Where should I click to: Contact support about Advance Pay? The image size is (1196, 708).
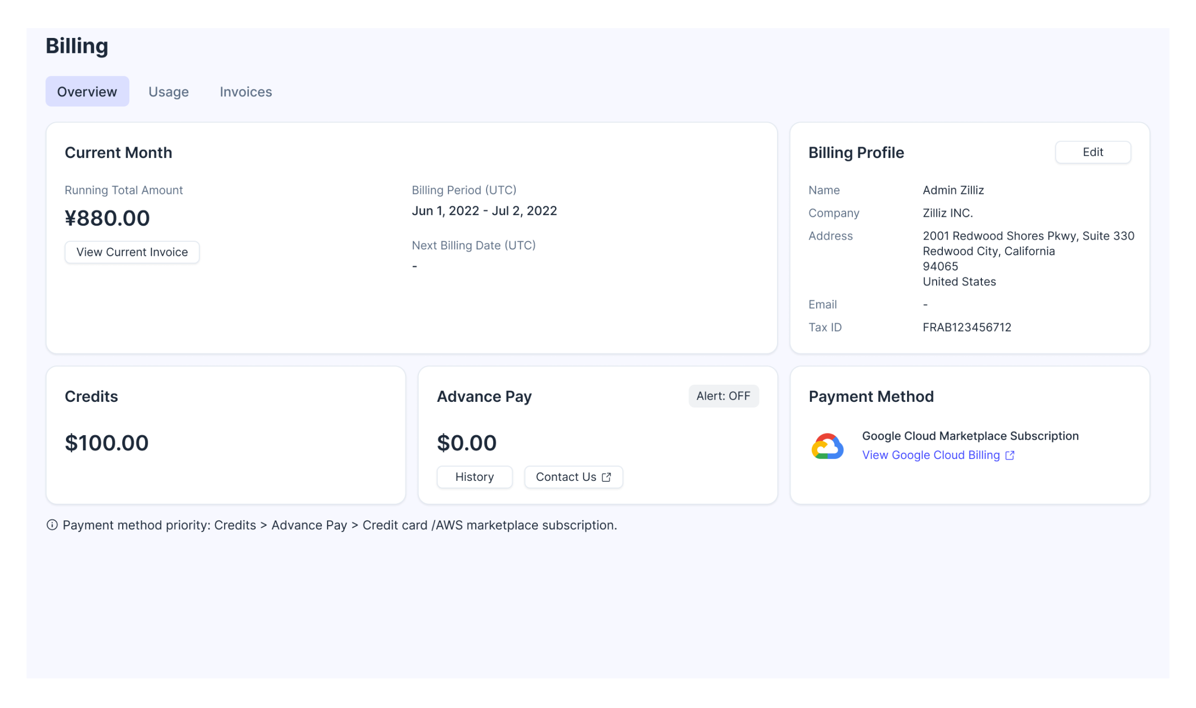[573, 477]
